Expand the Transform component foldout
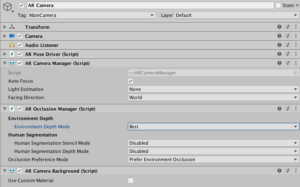Viewport: 300px width, 187px height. (x=5, y=27)
